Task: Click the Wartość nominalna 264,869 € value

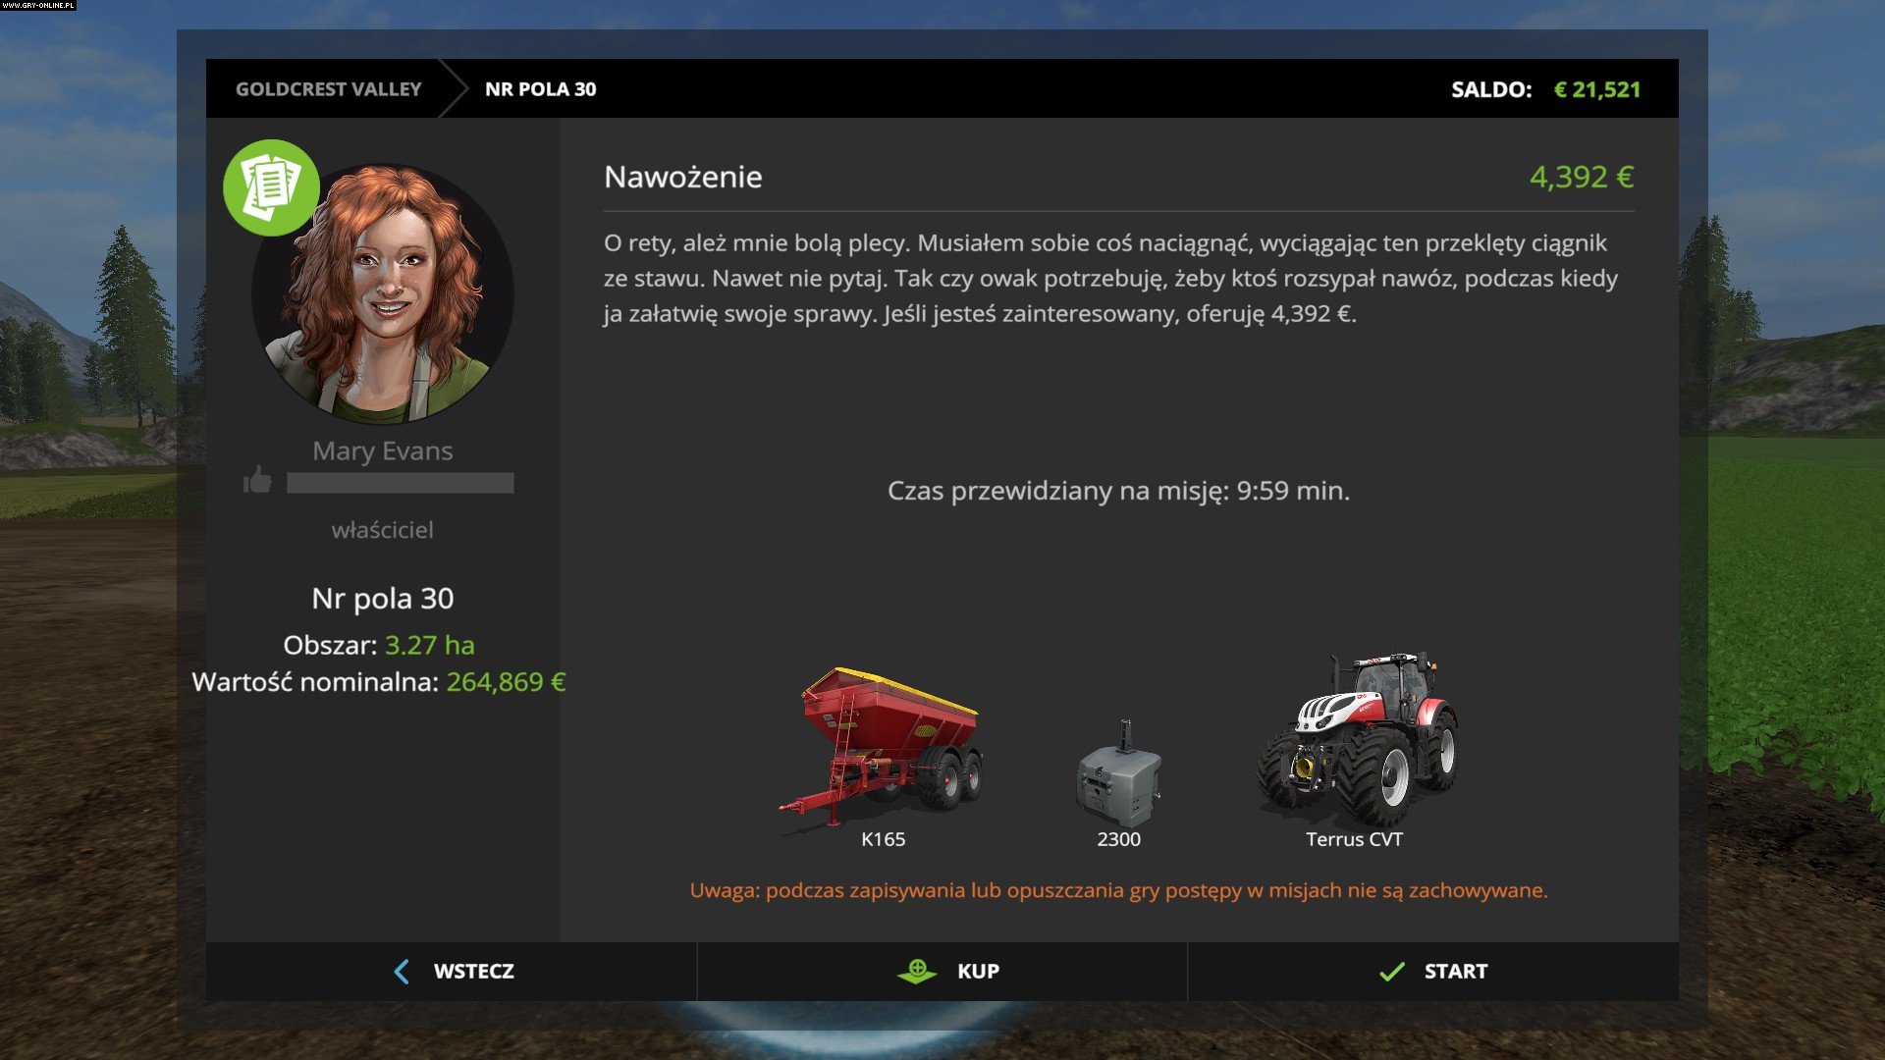Action: click(507, 682)
